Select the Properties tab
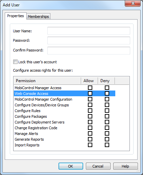Image resolution: width=143 pixels, height=175 pixels. [x=16, y=16]
